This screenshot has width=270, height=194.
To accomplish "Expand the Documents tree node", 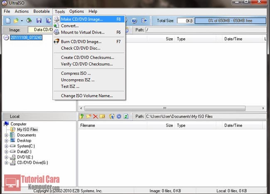I will [6, 135].
